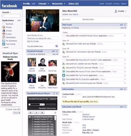
Task: Open the Friends dropdown arrow in top bar
Action: tap(48, 4)
